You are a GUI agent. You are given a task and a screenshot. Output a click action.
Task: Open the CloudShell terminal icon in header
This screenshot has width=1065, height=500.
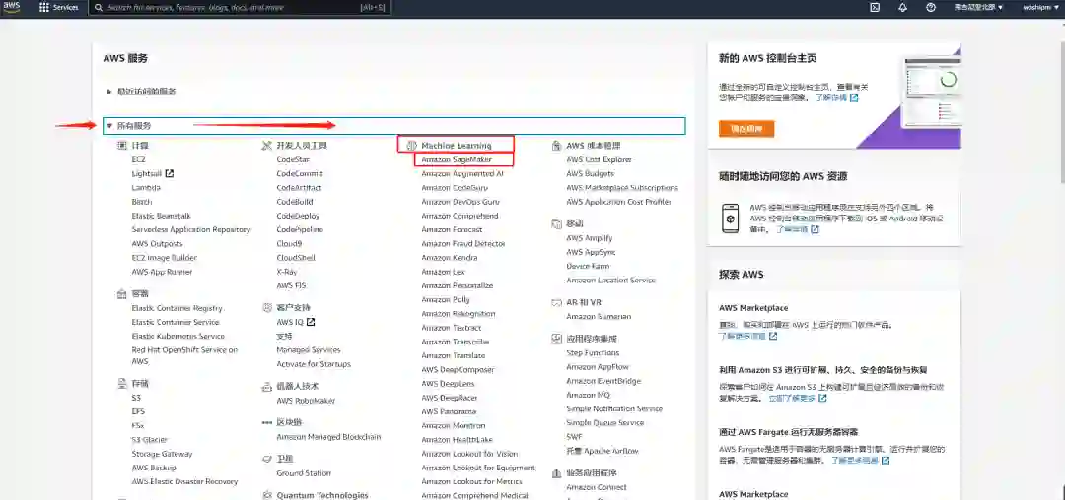(x=876, y=8)
